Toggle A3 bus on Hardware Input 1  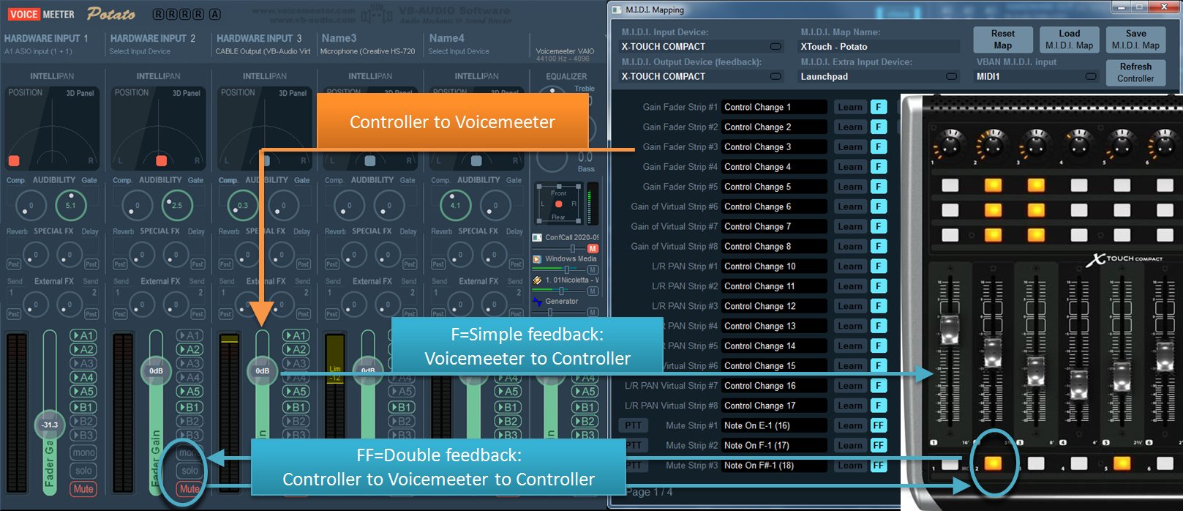point(83,363)
